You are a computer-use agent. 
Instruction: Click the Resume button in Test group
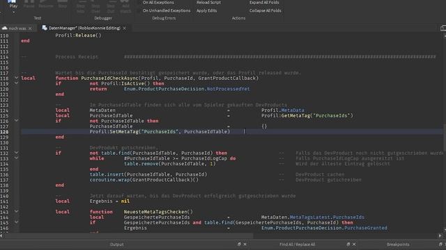pos(45,4)
